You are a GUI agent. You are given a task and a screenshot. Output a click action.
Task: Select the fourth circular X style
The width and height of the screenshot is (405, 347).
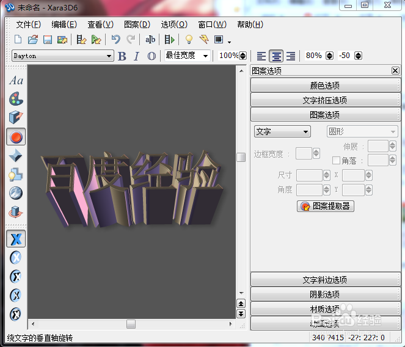pyautogui.click(x=16, y=295)
